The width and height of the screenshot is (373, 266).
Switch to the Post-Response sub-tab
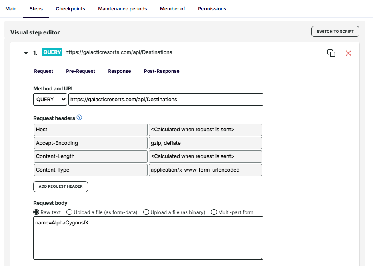[162, 71]
